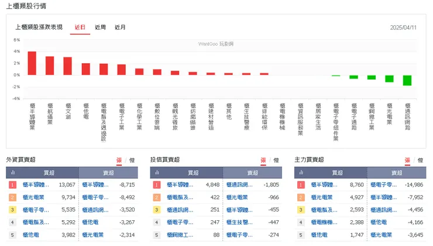Click 賣超 column header in 主力買賣超 table

pos(397,173)
